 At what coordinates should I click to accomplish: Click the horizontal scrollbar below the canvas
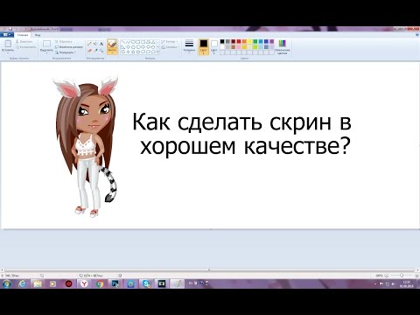point(209,270)
